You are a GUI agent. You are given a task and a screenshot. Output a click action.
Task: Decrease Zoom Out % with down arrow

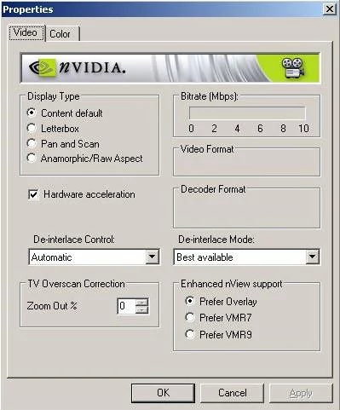tap(141, 309)
